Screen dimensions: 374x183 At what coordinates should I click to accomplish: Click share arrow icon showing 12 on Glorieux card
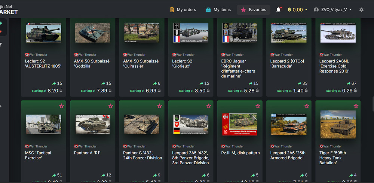[x=202, y=83]
